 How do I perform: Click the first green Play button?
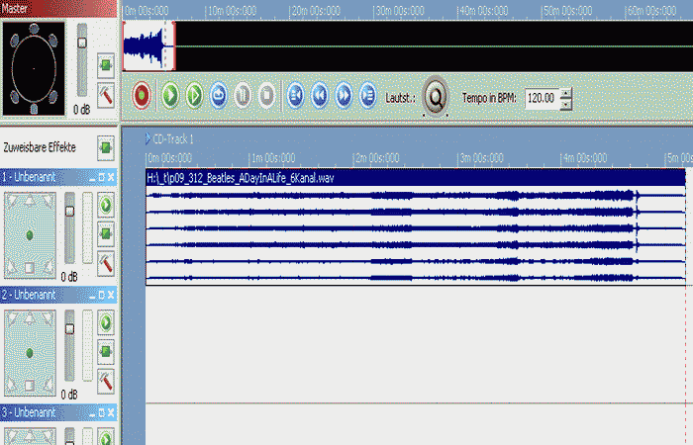pyautogui.click(x=170, y=95)
